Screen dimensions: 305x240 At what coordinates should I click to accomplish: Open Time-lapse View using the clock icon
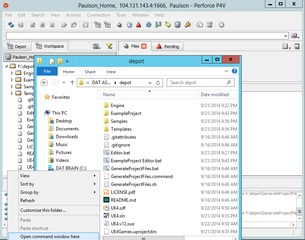[129, 25]
